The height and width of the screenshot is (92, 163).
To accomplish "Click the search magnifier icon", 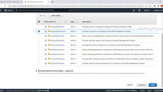I will click(17, 10).
